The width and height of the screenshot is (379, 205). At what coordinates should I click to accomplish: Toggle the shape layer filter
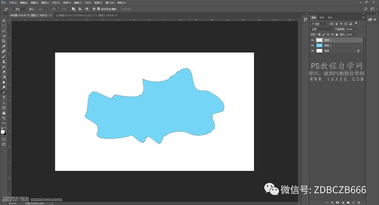pos(346,24)
